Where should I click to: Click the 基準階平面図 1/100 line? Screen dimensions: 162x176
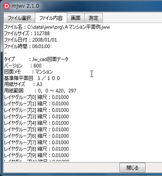32,78
